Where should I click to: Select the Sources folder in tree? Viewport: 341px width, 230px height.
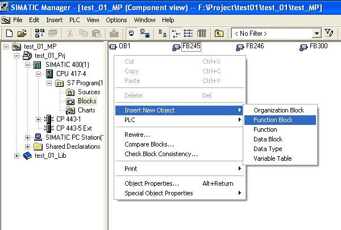[89, 92]
